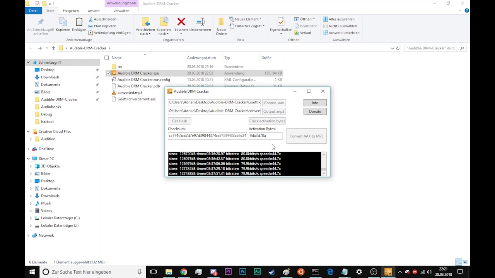
Task: Sort by Änderungsdatum column header
Action: click(201, 58)
